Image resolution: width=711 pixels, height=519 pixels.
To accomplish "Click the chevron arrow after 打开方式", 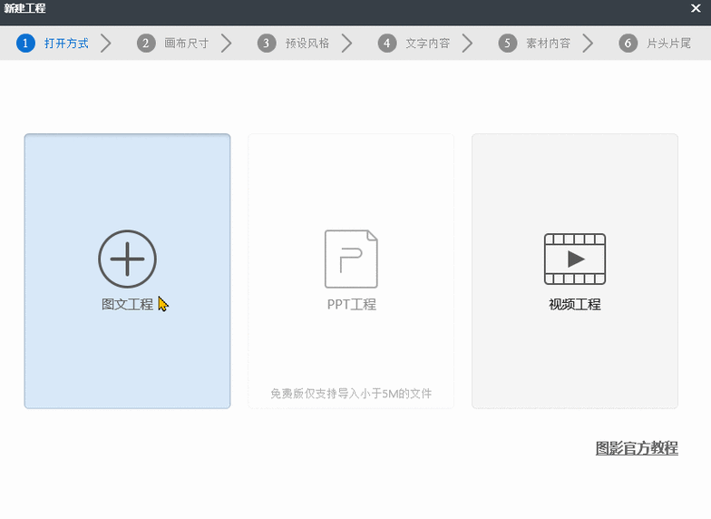I will pyautogui.click(x=106, y=43).
